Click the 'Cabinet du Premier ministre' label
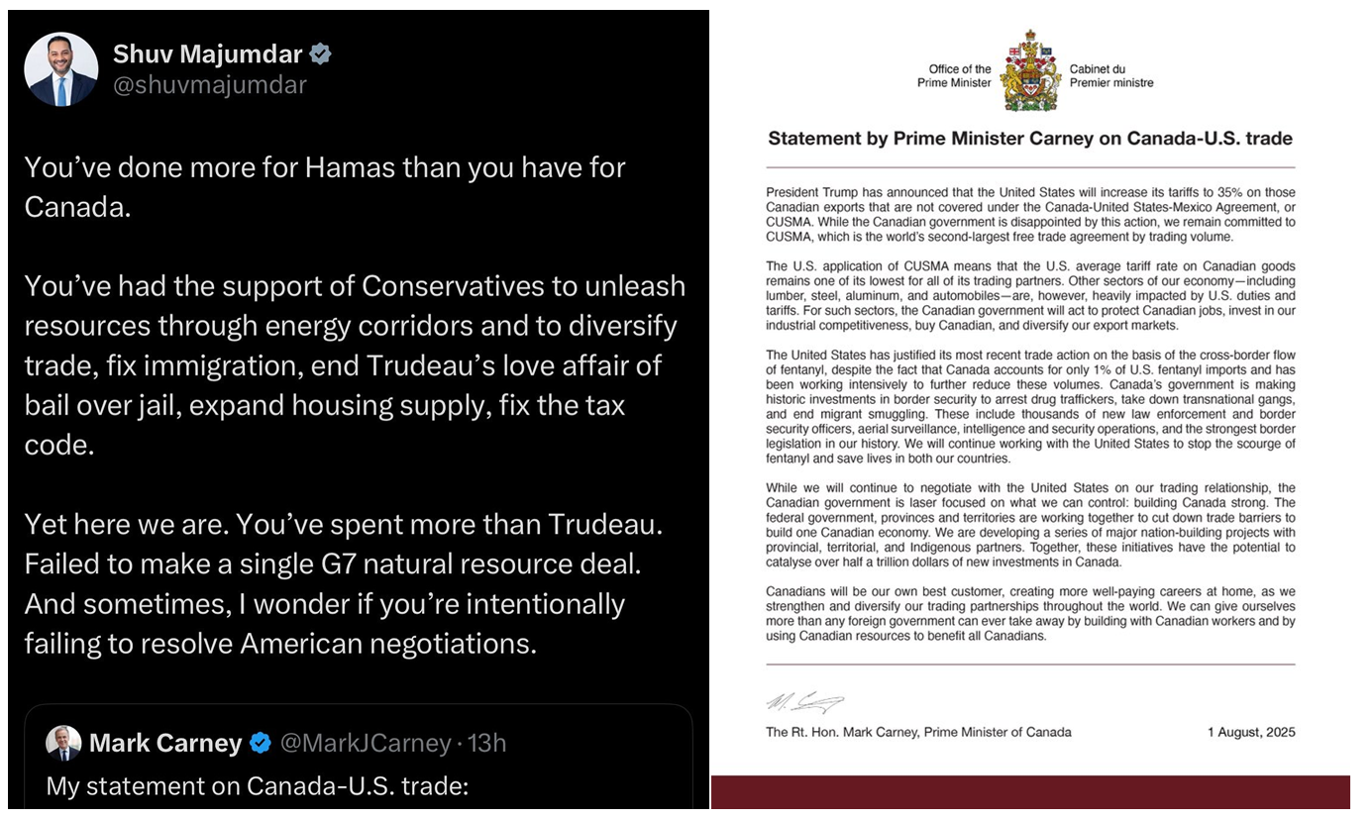 [1111, 76]
